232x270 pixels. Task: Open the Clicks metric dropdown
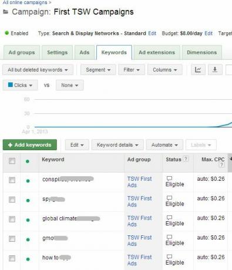[20, 85]
